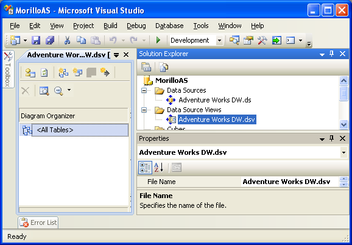Open the Window menu
Image resolution: width=352 pixels, height=245 pixels.
point(230,26)
